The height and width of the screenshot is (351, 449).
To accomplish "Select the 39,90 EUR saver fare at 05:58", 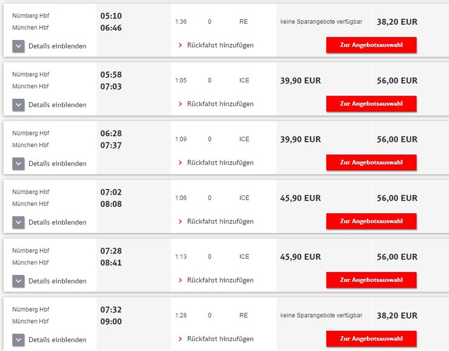I will (301, 81).
